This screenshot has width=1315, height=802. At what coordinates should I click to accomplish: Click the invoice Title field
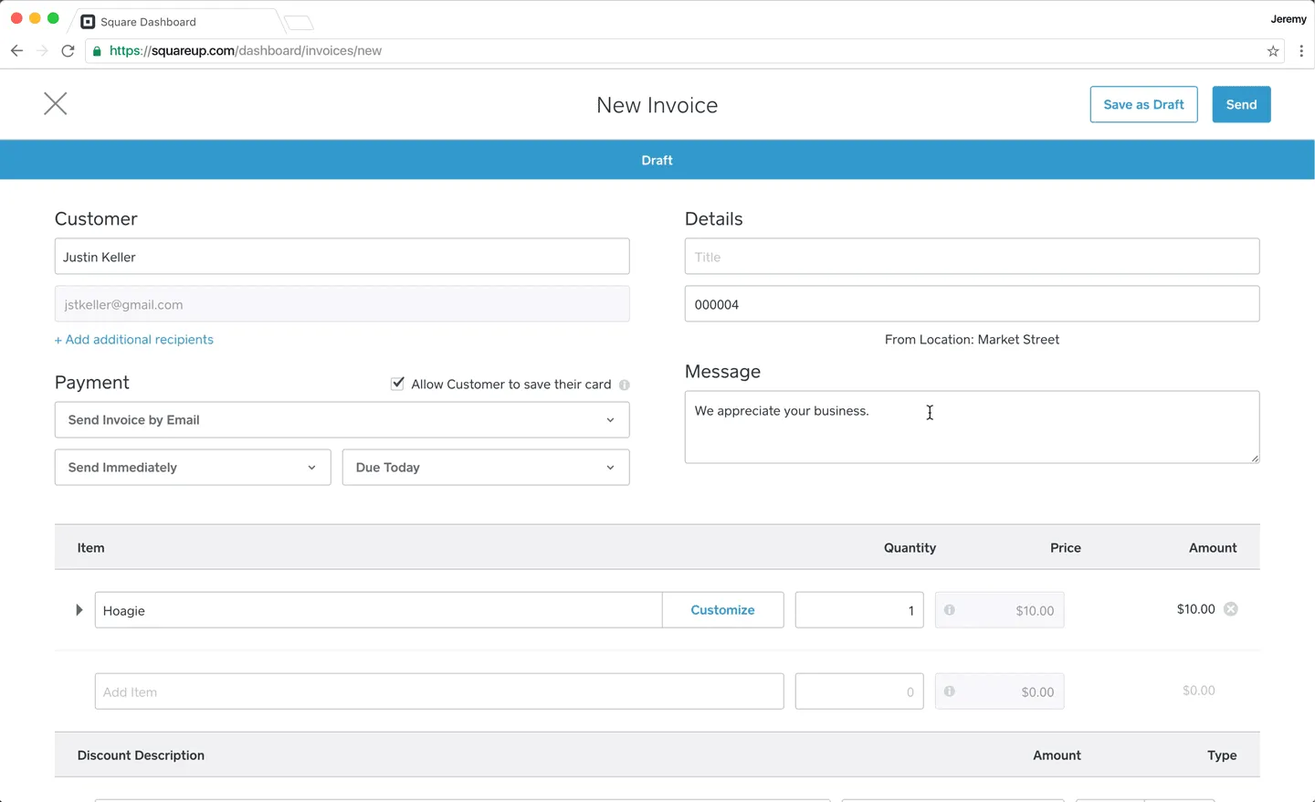[x=972, y=257]
